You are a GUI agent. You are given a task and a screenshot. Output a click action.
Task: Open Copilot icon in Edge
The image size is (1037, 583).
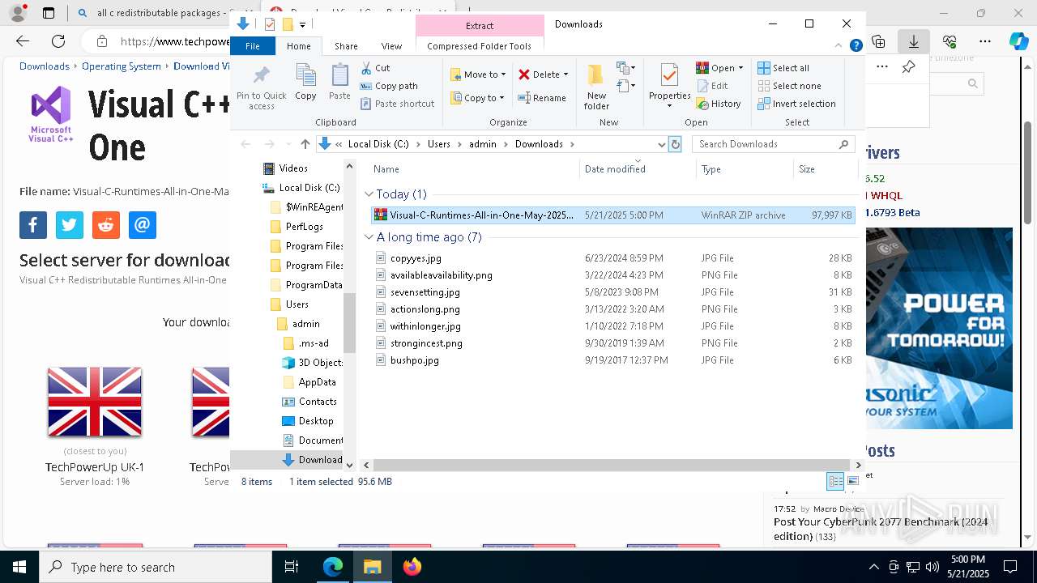1018,41
